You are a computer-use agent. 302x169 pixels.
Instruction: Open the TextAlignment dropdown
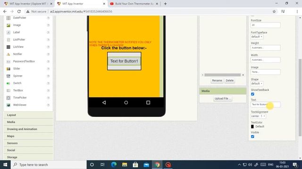(258, 116)
